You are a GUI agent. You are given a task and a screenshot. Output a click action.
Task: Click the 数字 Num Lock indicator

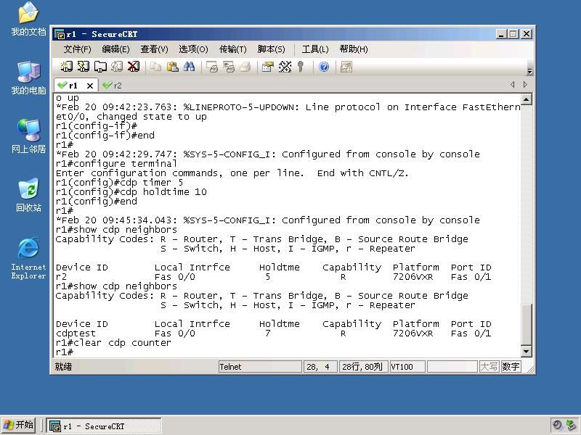(511, 367)
